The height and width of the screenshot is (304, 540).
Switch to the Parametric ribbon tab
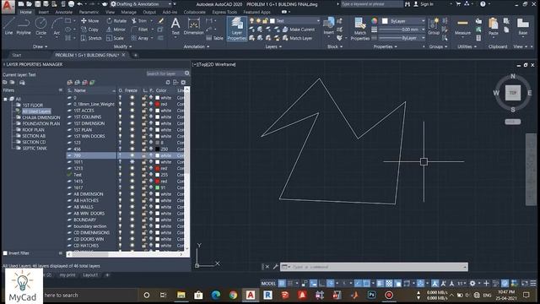[89, 12]
